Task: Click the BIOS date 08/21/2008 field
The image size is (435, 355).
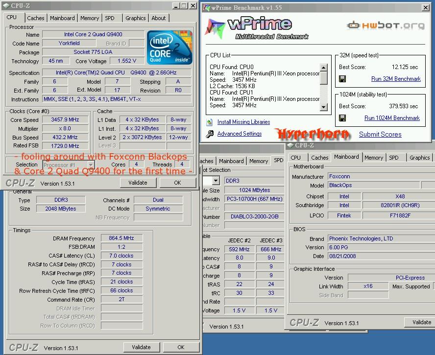Action: tap(382, 256)
